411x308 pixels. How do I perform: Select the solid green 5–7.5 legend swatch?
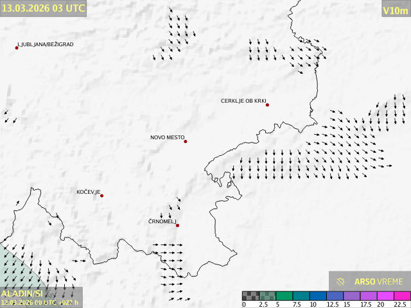click(284, 296)
